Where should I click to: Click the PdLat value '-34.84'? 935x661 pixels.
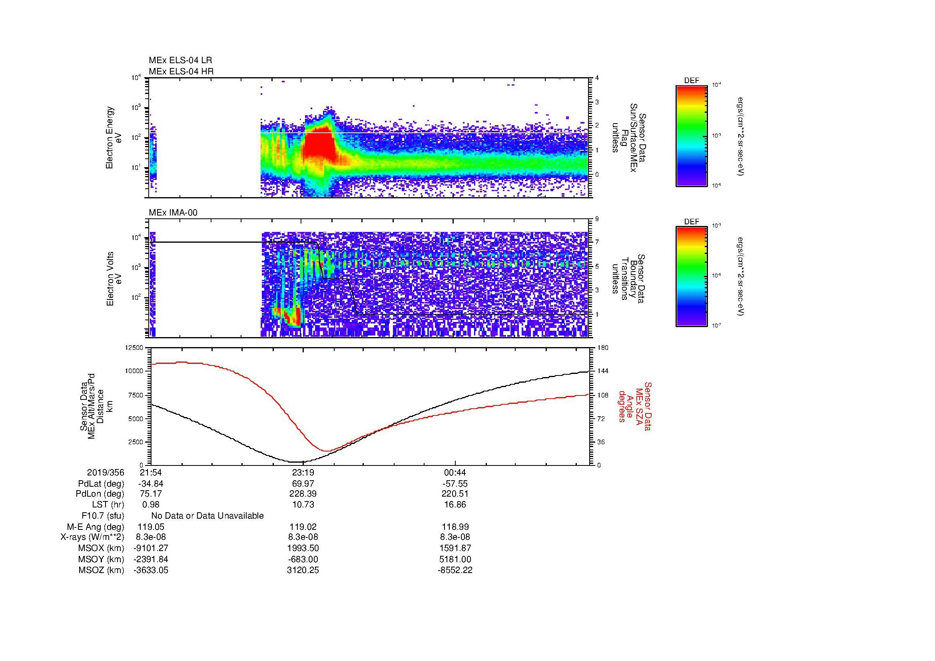tap(151, 484)
